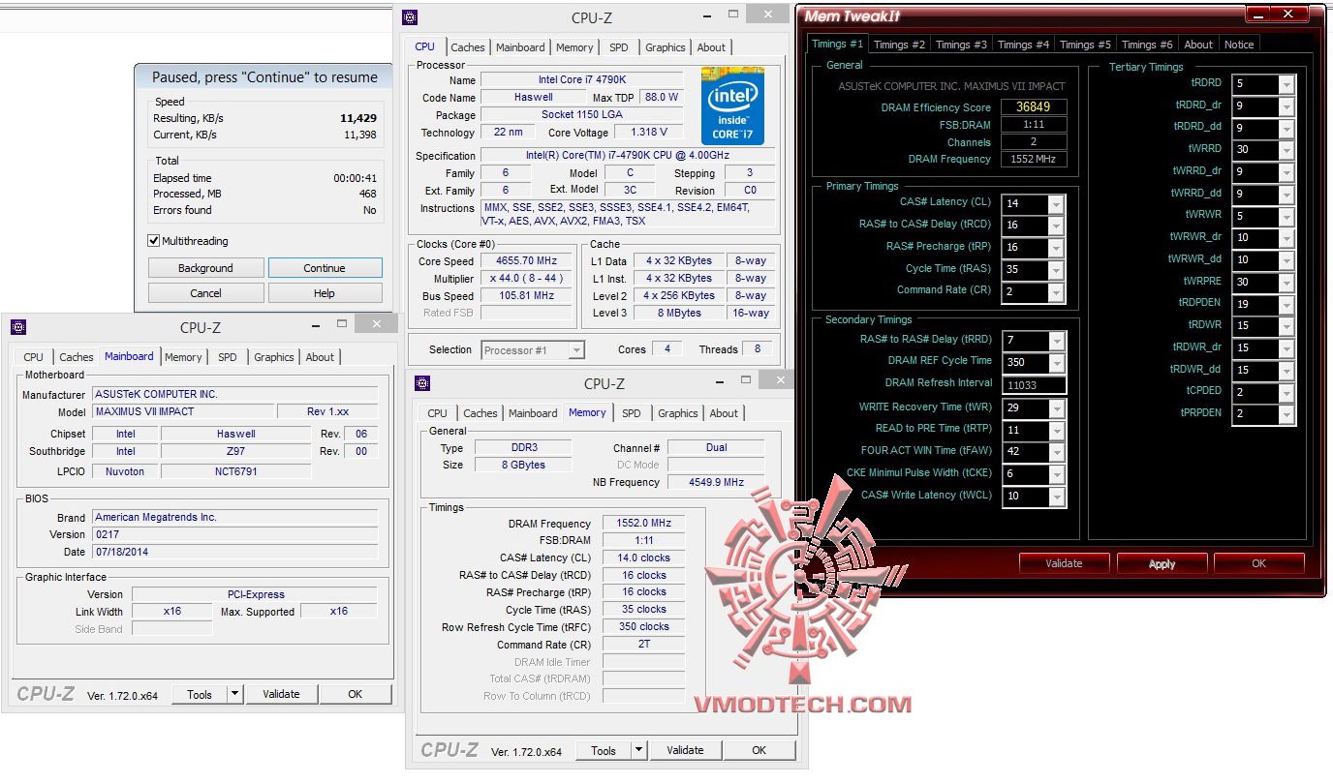
Task: Select the Timings #4 tab
Action: pos(1023,45)
